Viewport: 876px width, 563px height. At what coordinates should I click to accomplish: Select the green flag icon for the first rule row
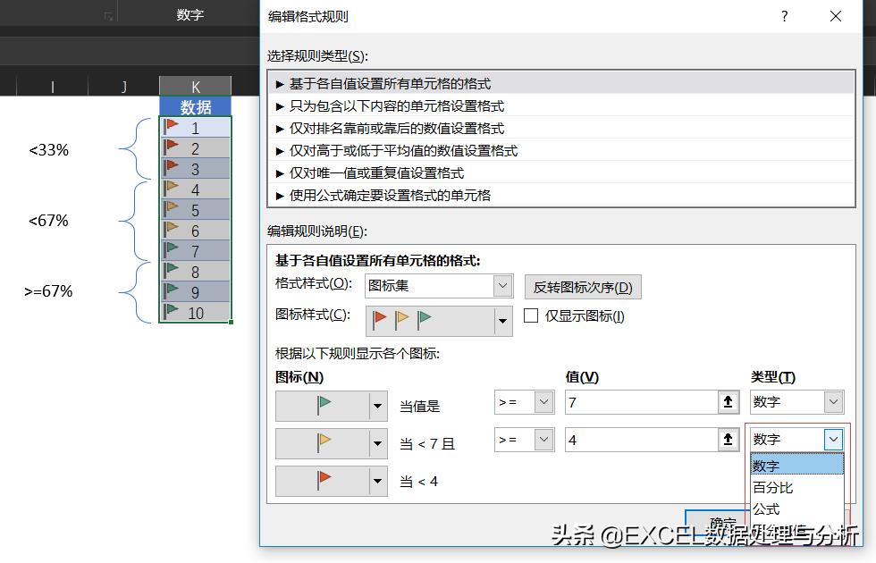coord(324,406)
